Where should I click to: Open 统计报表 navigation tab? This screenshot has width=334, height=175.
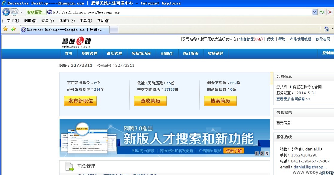[x=191, y=54]
